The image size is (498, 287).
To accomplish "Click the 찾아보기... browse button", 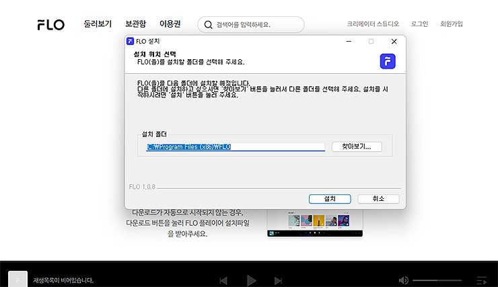I will [x=357, y=147].
